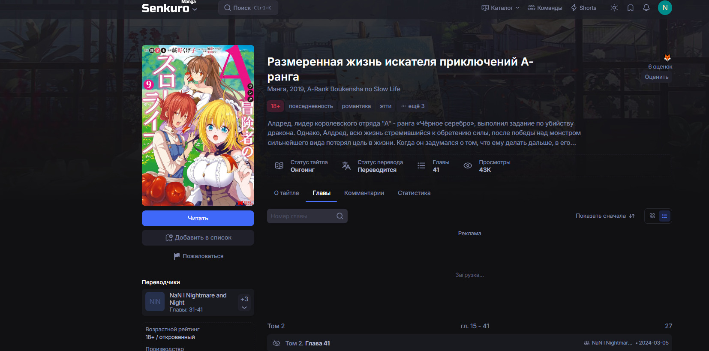Open bookmarks icon in header
The width and height of the screenshot is (709, 351).
coord(630,8)
